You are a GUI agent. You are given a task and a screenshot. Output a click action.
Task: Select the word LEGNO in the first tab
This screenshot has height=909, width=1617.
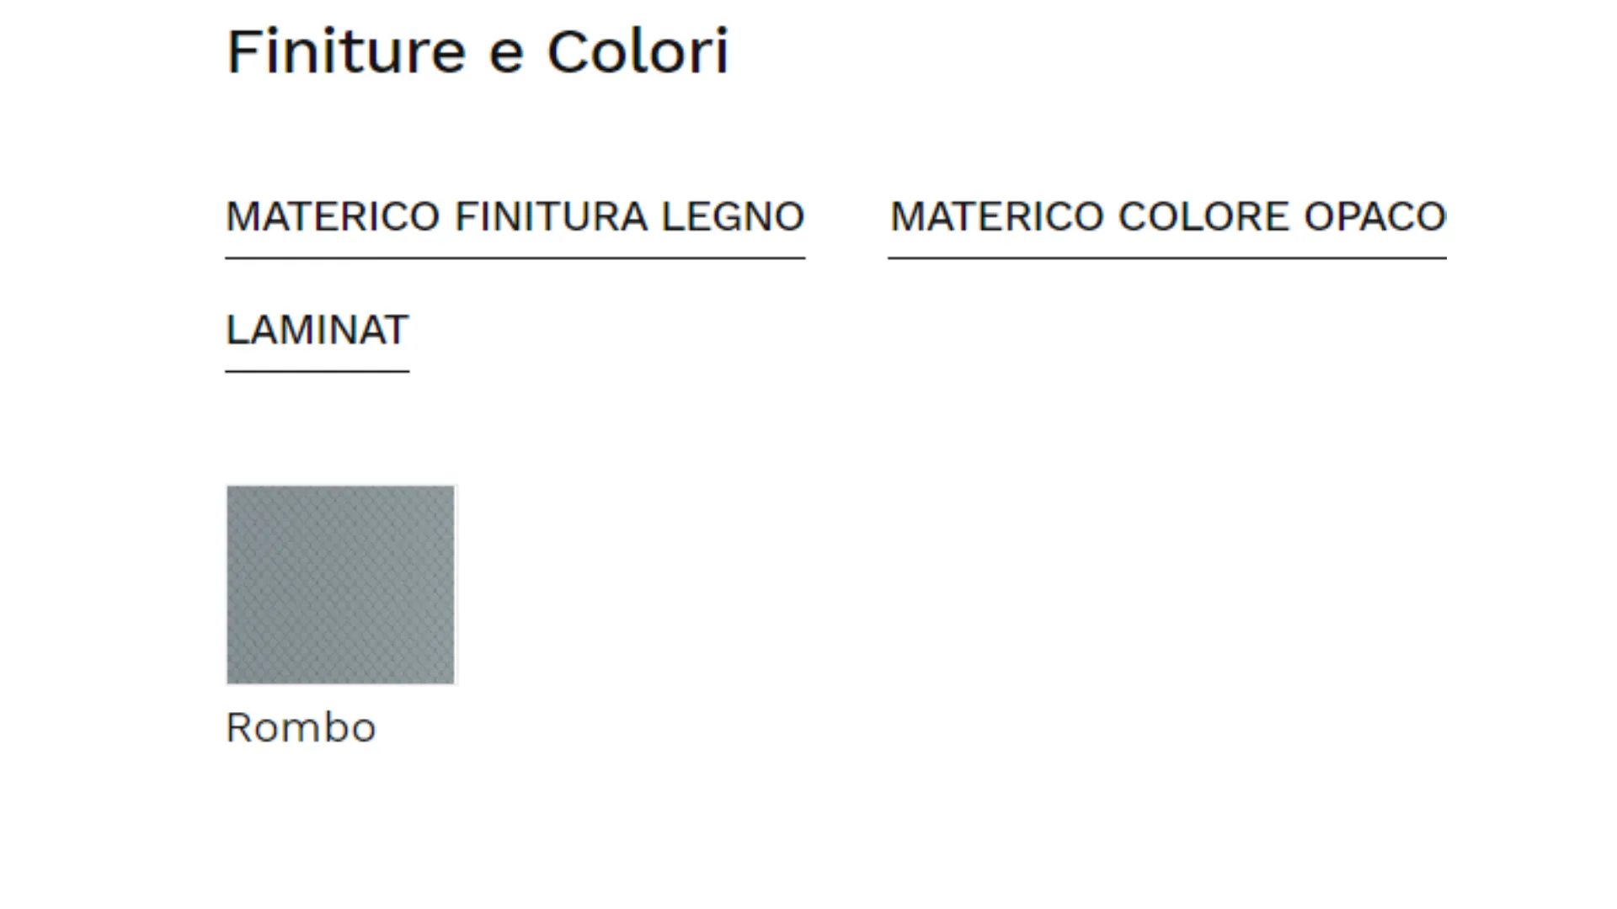coord(733,217)
